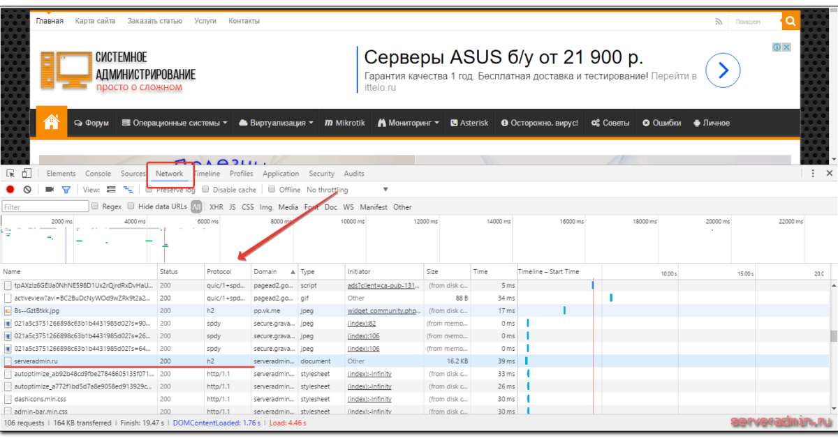The width and height of the screenshot is (838, 438).
Task: Enable screenshot capture with the camera icon
Action: (x=49, y=189)
